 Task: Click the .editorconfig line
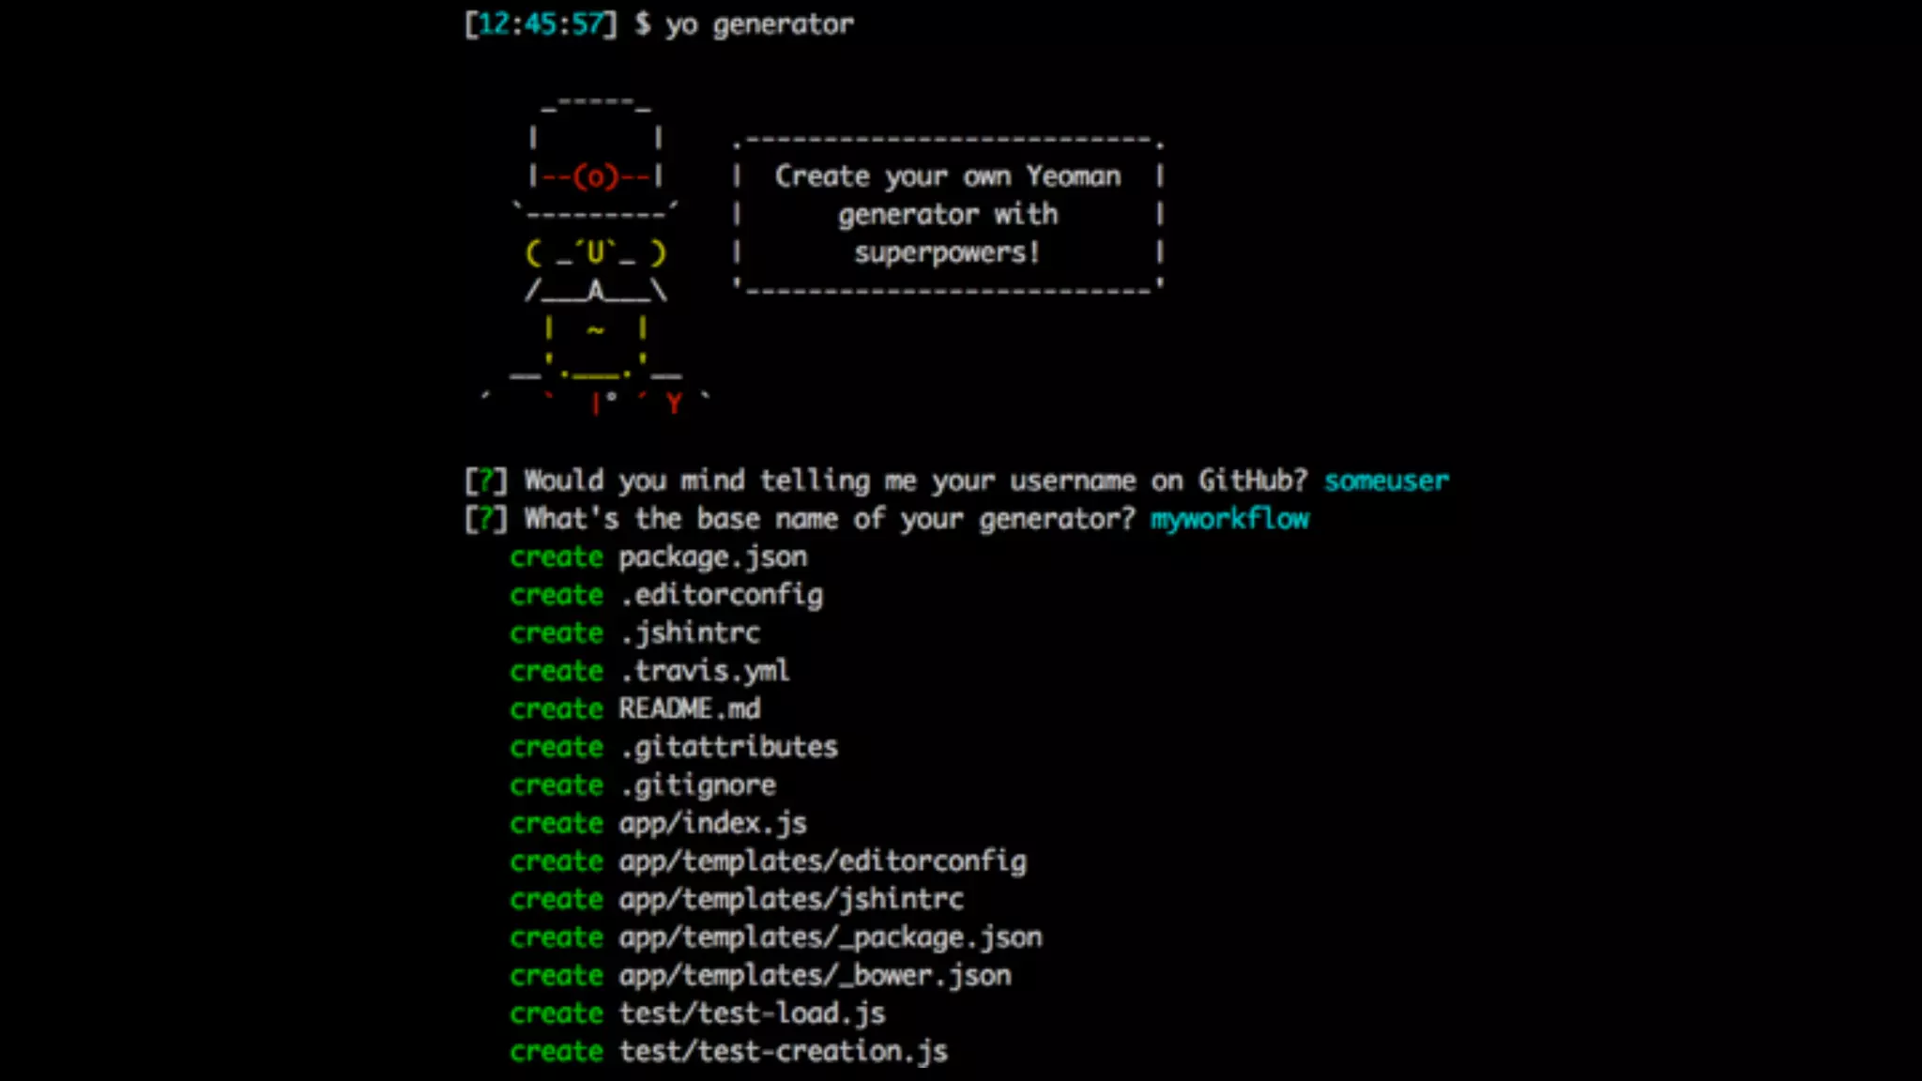[x=721, y=595]
